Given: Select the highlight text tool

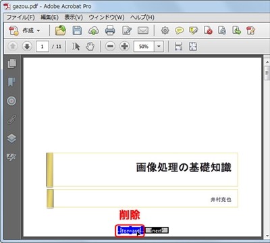Looking at the screenshot, I should tap(194, 30).
